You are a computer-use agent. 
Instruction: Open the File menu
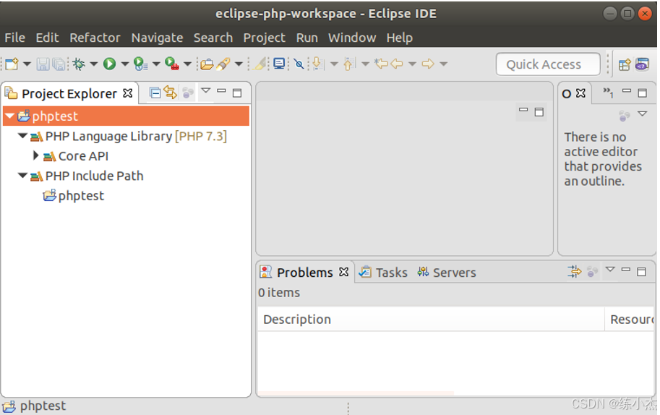click(14, 38)
